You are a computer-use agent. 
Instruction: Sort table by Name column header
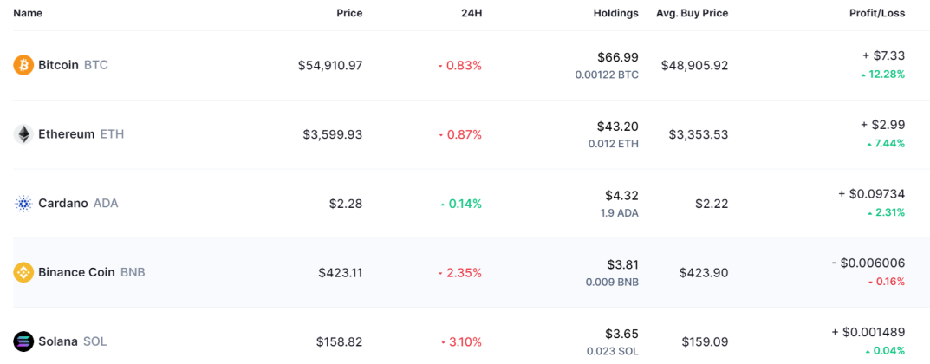28,13
